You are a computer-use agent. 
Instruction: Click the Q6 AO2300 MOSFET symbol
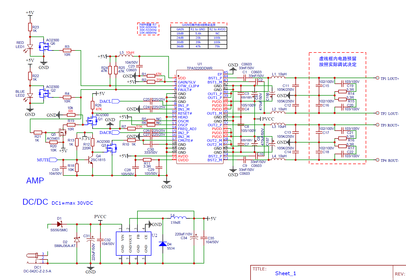click(x=44, y=47)
